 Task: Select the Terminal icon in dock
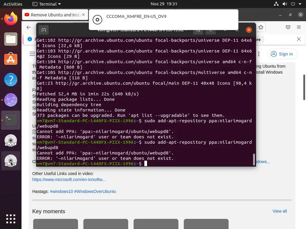(11, 120)
